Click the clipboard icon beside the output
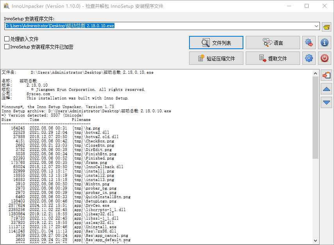 pyautogui.click(x=327, y=75)
